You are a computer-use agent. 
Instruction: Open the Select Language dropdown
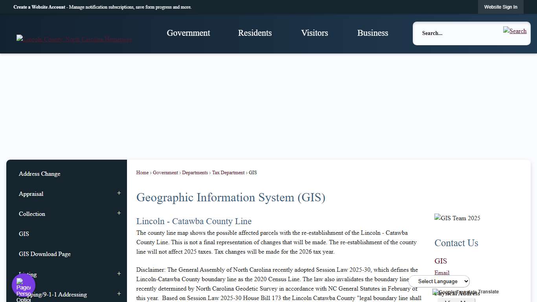coord(439,281)
